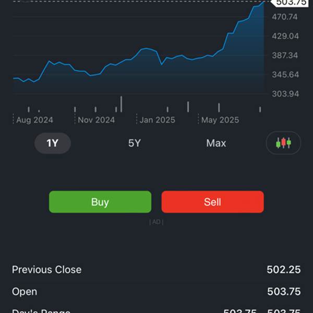This screenshot has height=313, width=313.
Task: Click the chart peak near 503.75
Action: 263,2
